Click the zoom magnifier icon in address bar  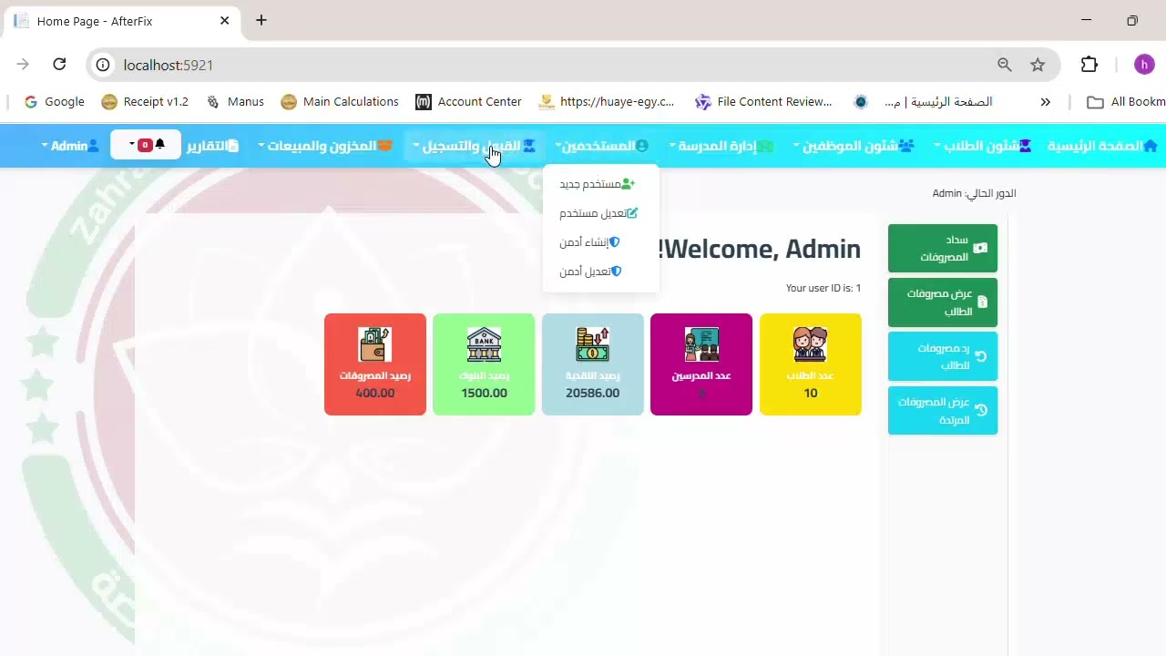coord(1005,65)
